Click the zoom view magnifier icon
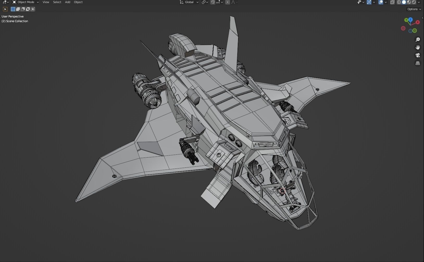 (418, 40)
